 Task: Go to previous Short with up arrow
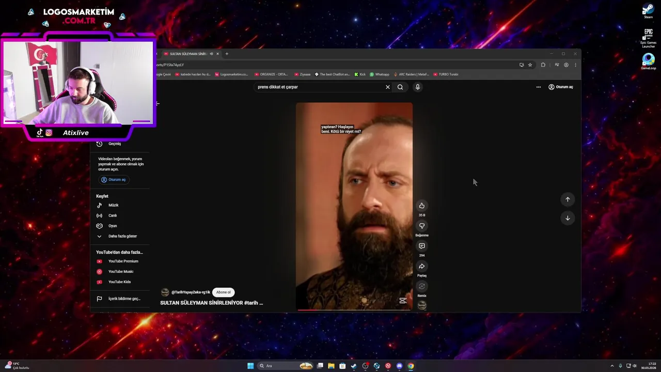[568, 199]
